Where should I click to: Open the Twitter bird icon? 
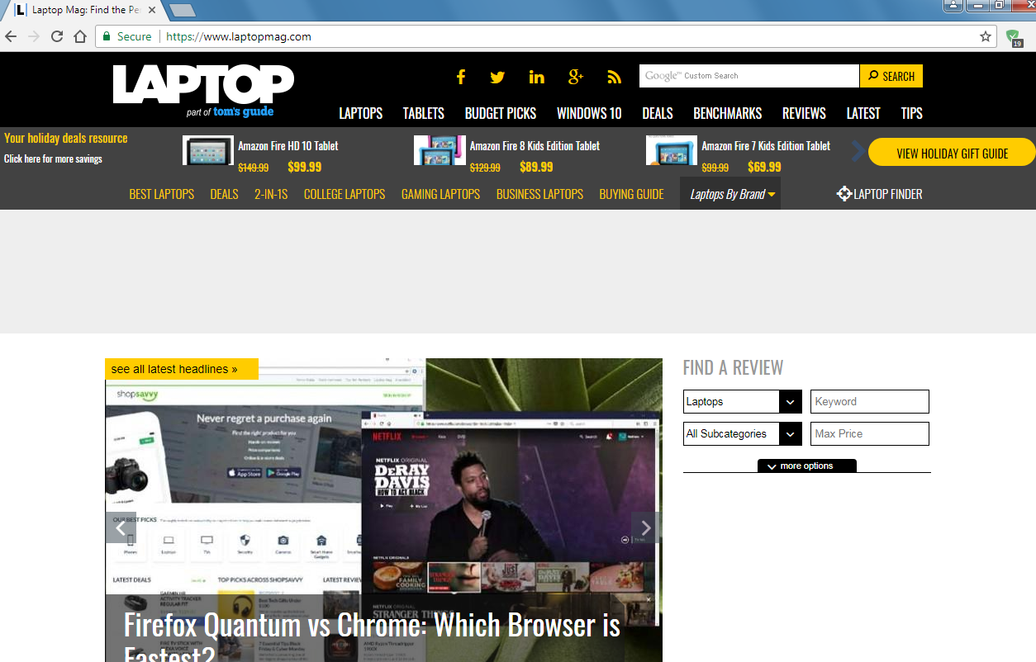[x=497, y=77]
